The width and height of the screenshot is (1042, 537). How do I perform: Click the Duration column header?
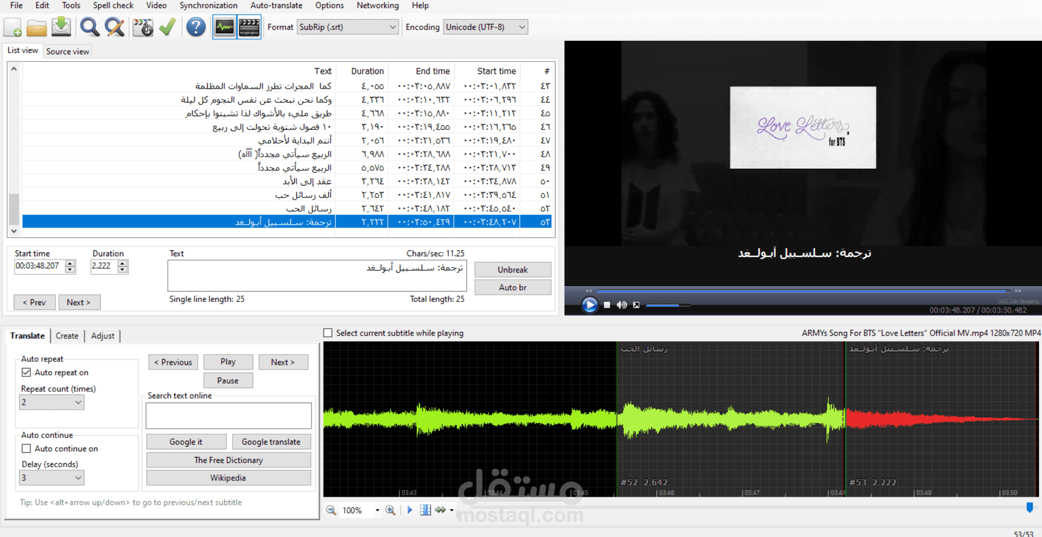[362, 71]
